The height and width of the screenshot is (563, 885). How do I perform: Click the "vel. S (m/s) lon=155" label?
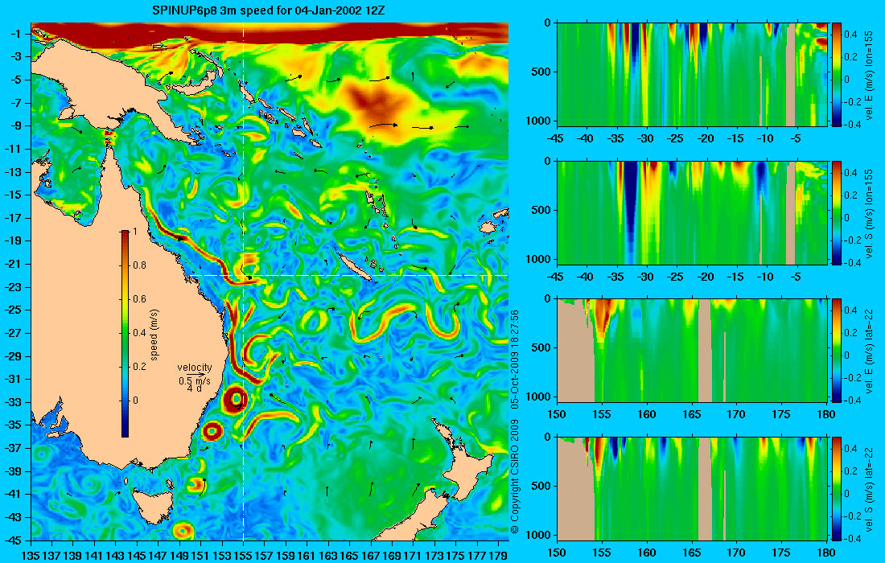coord(869,213)
